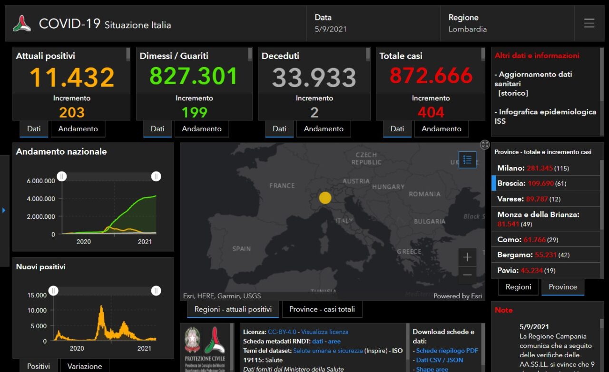Click the map fullscreen expand icon

point(484,145)
